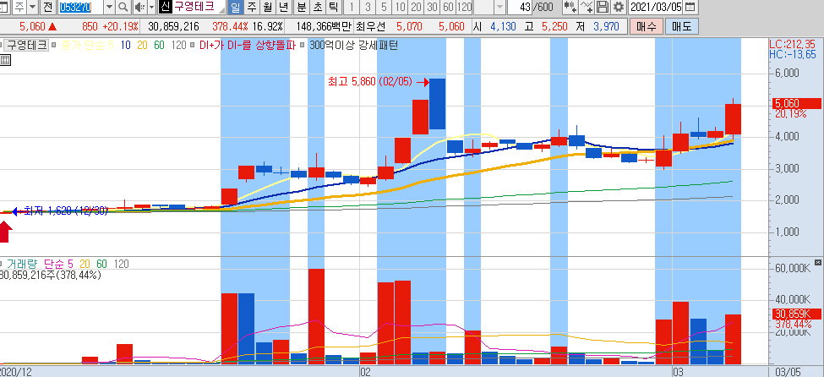Image resolution: width=824 pixels, height=377 pixels.
Task: Open the calendar date picker icon
Action: (690, 8)
